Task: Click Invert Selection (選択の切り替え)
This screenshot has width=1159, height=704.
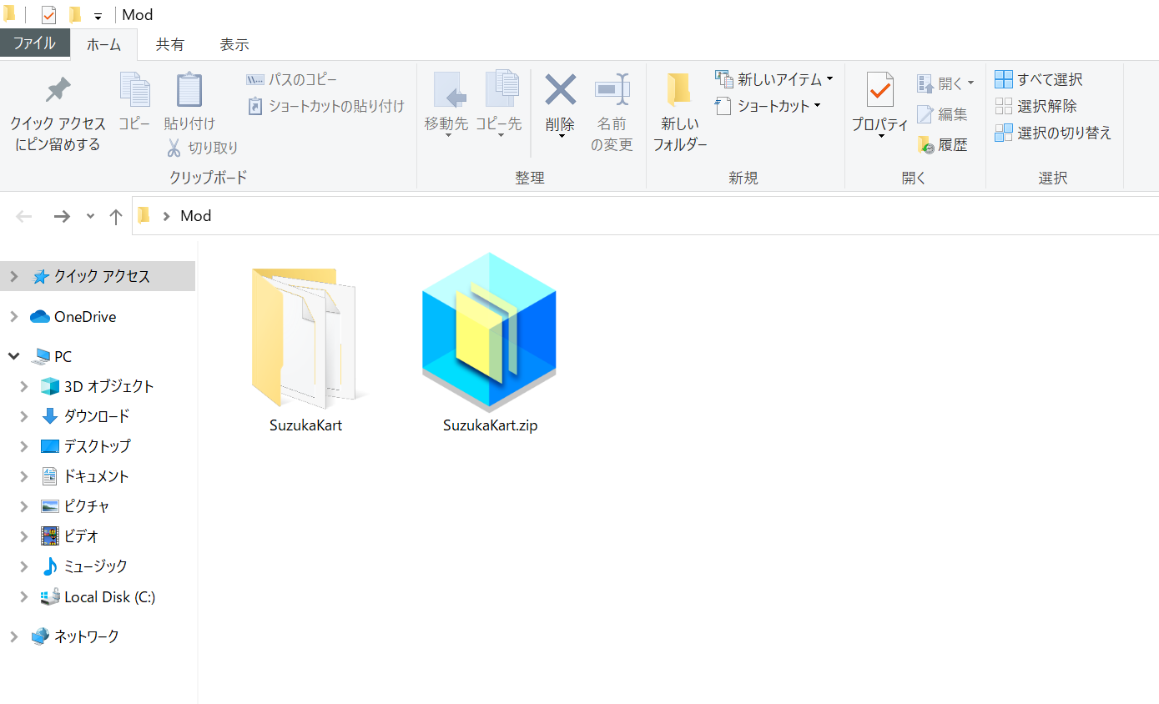Action: [x=1053, y=133]
